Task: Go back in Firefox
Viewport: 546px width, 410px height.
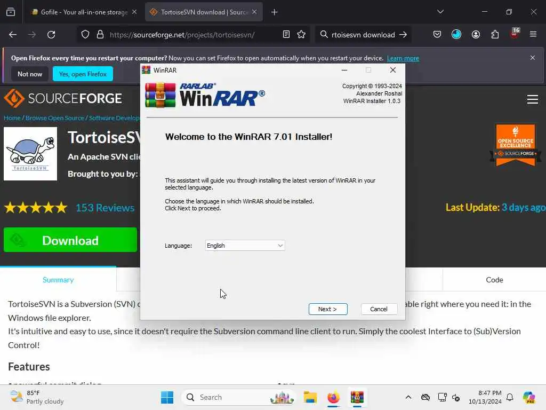Action: pos(13,35)
